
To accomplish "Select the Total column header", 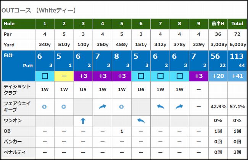I will tap(237, 24).
